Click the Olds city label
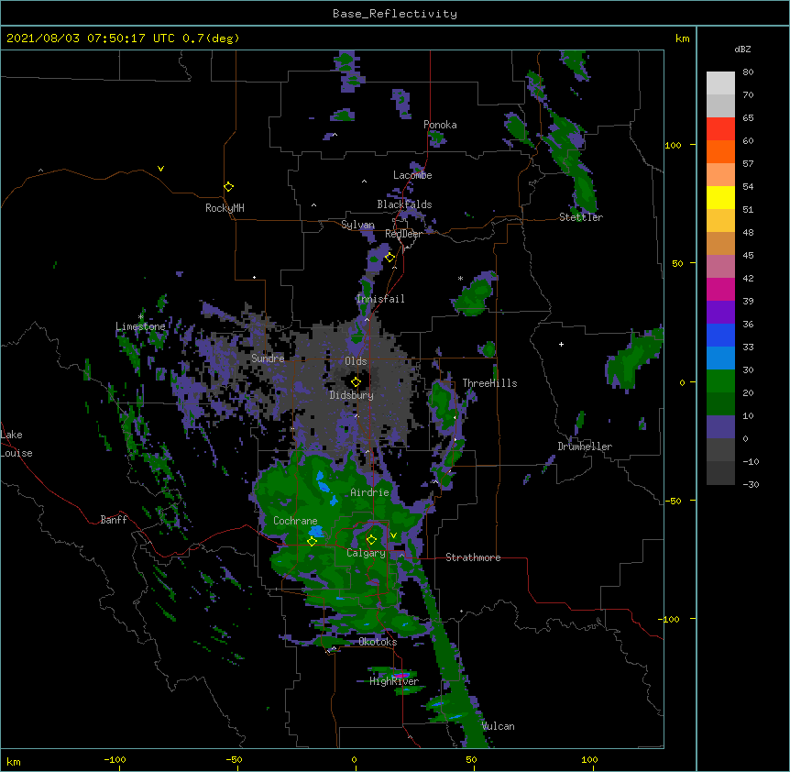This screenshot has width=790, height=772. [356, 361]
